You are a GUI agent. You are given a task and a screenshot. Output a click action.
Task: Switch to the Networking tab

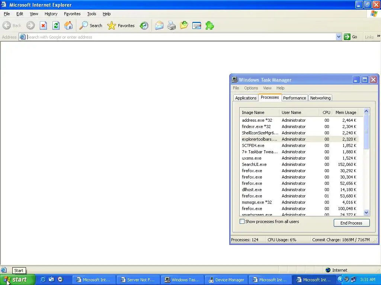[x=320, y=98]
